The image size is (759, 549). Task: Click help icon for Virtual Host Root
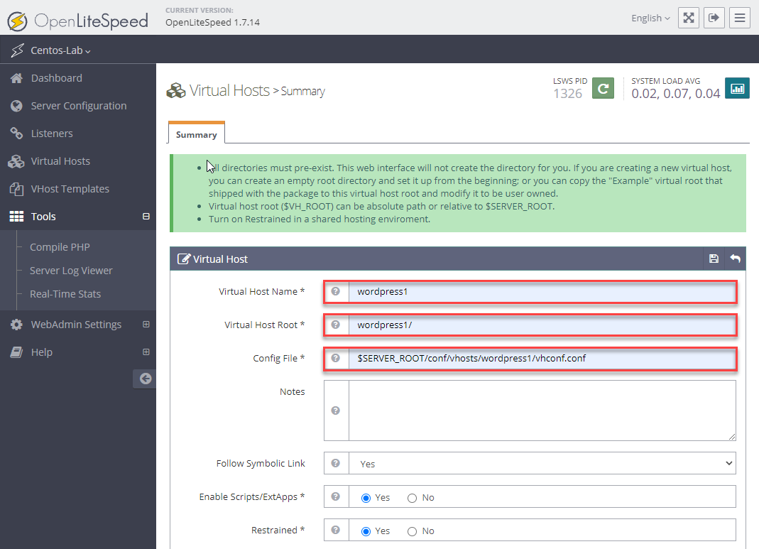pyautogui.click(x=335, y=325)
